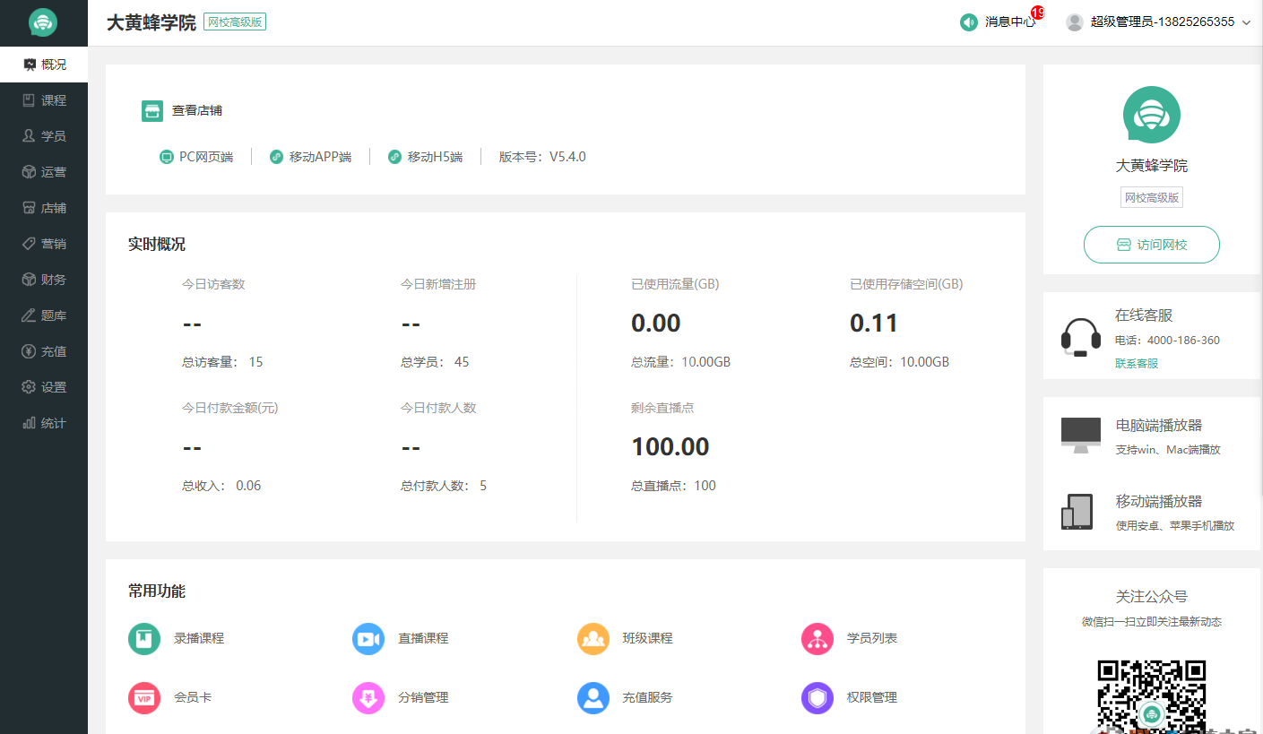Click the 消息中心 speaker icon
Image resolution: width=1263 pixels, height=734 pixels.
pyautogui.click(x=969, y=22)
